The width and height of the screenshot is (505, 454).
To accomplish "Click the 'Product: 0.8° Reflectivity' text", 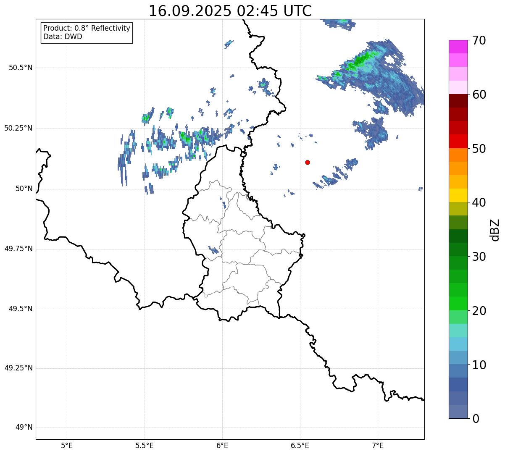I will 87,28.
